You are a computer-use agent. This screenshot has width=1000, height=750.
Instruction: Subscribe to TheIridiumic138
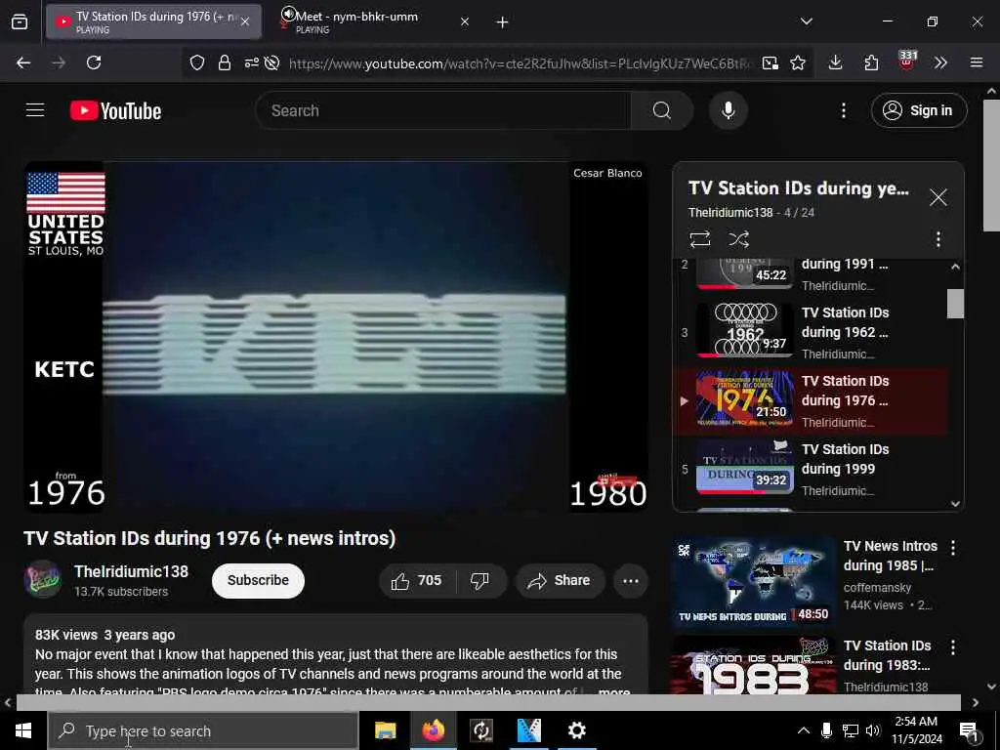tap(258, 580)
